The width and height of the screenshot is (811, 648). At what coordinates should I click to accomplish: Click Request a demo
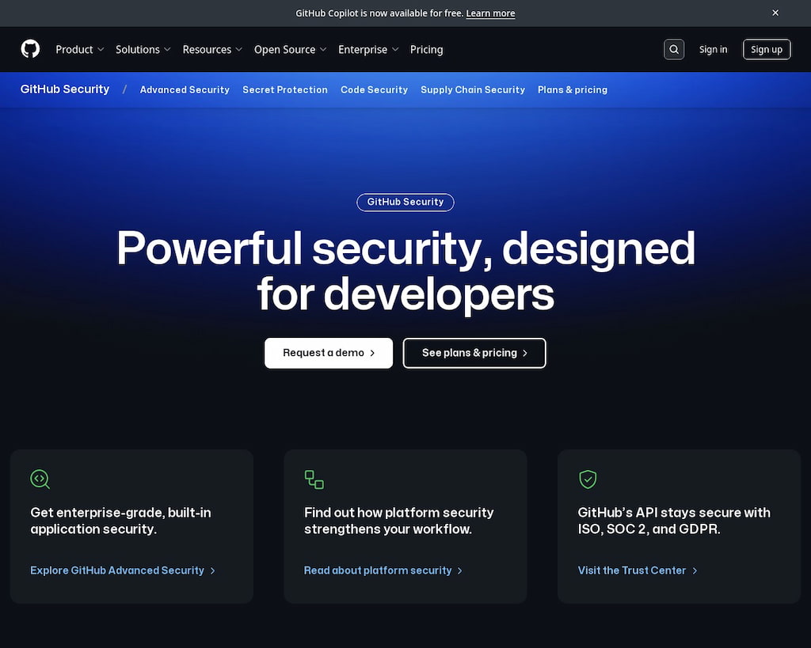(x=328, y=353)
